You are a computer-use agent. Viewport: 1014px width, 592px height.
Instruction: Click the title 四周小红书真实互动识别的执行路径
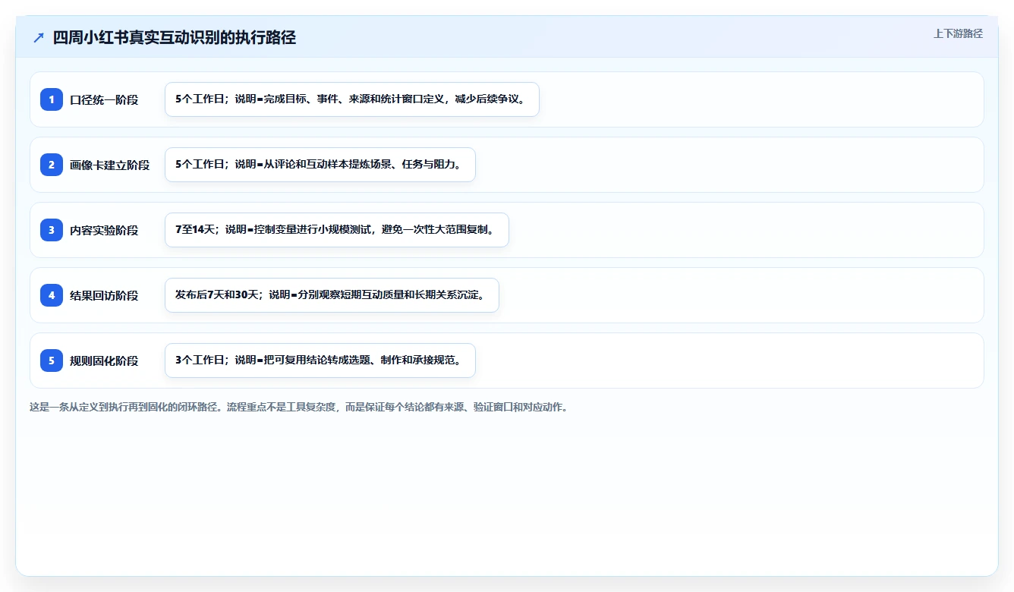click(x=174, y=37)
